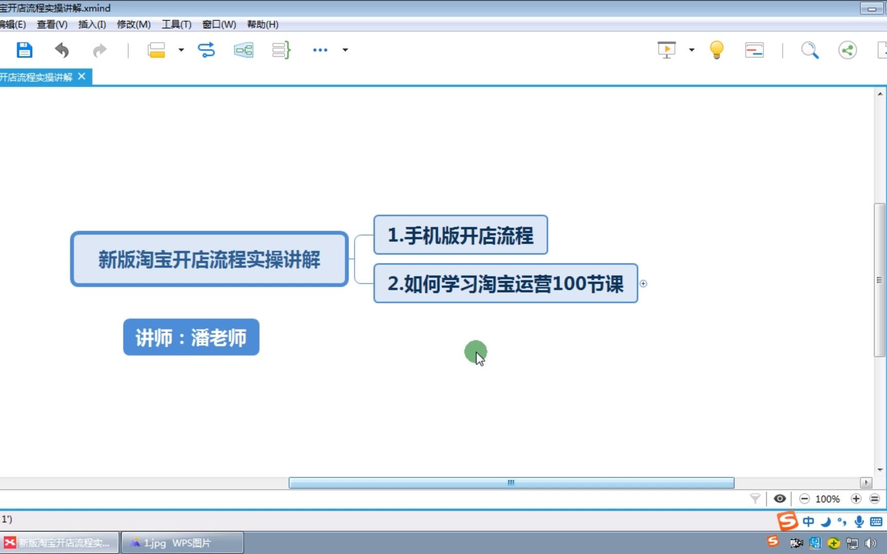Expand the more options dropdown arrow

(x=345, y=50)
